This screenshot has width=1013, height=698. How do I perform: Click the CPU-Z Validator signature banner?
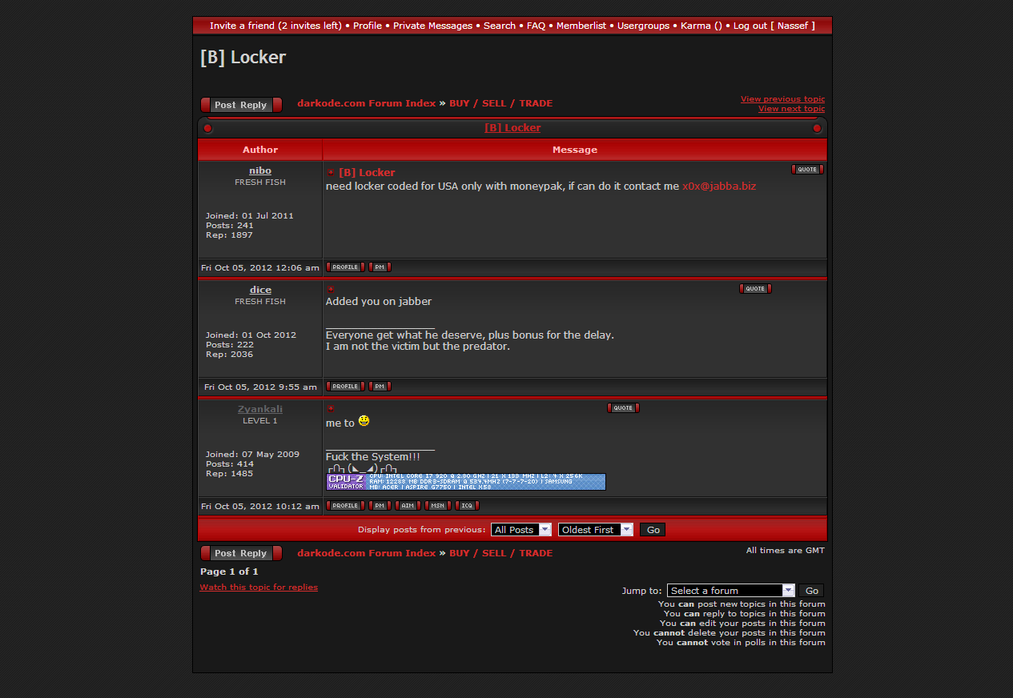pos(465,481)
